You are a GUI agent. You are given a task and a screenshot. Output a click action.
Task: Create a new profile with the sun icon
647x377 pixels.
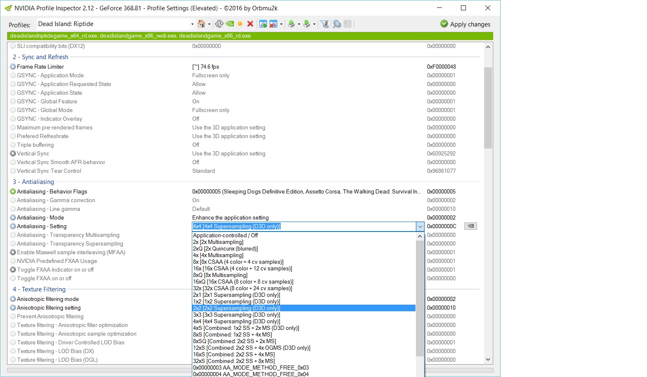point(240,24)
